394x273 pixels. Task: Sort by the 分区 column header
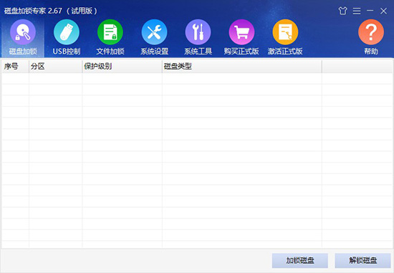(56, 67)
